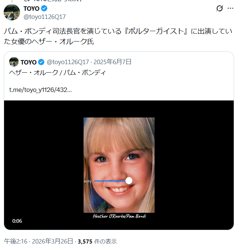Open the quoted post date 2025年6月7日
Image resolution: width=240 pixels, height=245 pixels.
[x=113, y=62]
